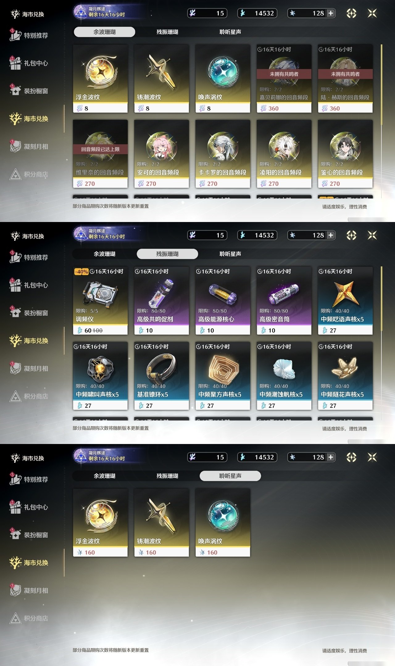Pick the 中频潮蚀帆核x5 shell item
This screenshot has width=395, height=666.
pos(284,376)
